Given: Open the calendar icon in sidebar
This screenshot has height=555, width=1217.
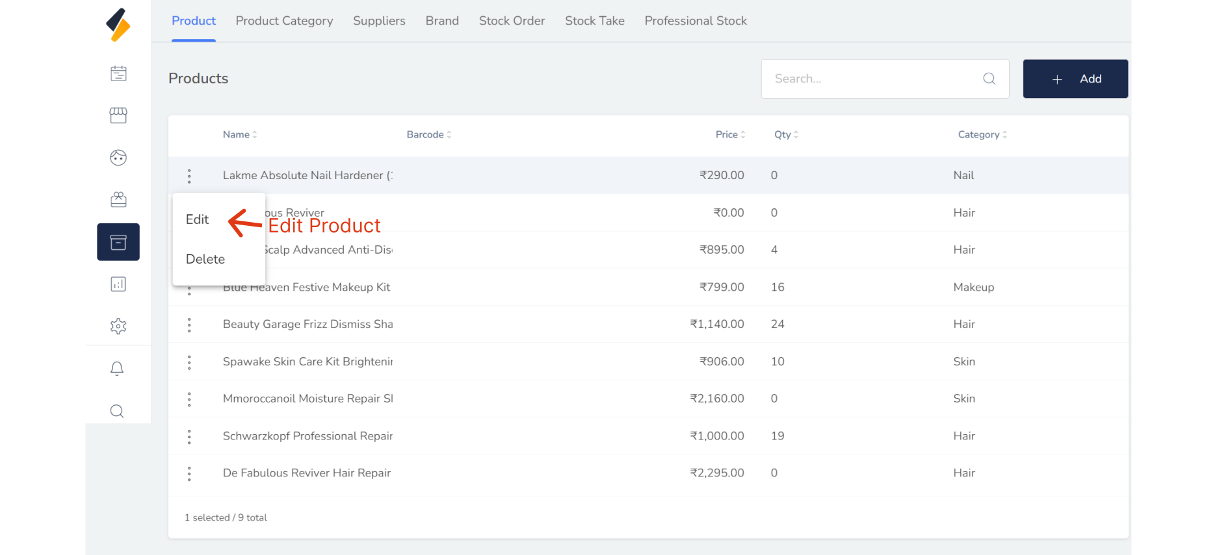Looking at the screenshot, I should click(118, 73).
